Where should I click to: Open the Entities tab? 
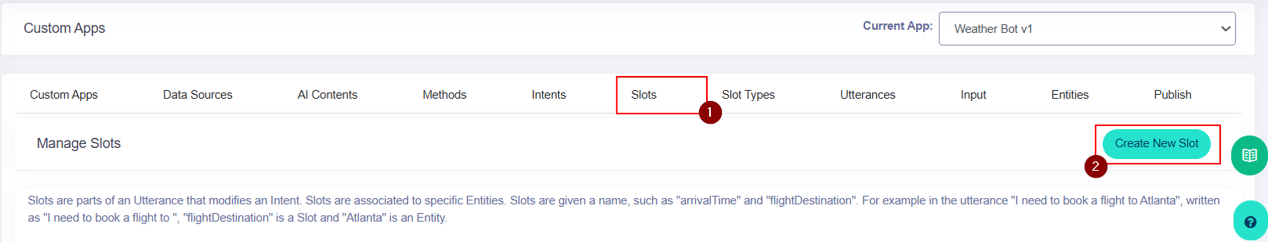(1069, 95)
